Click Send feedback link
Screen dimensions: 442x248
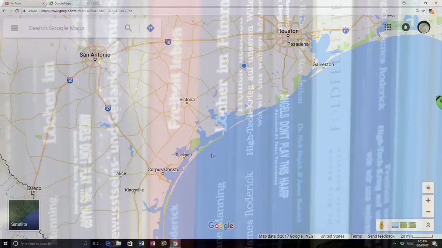381,236
